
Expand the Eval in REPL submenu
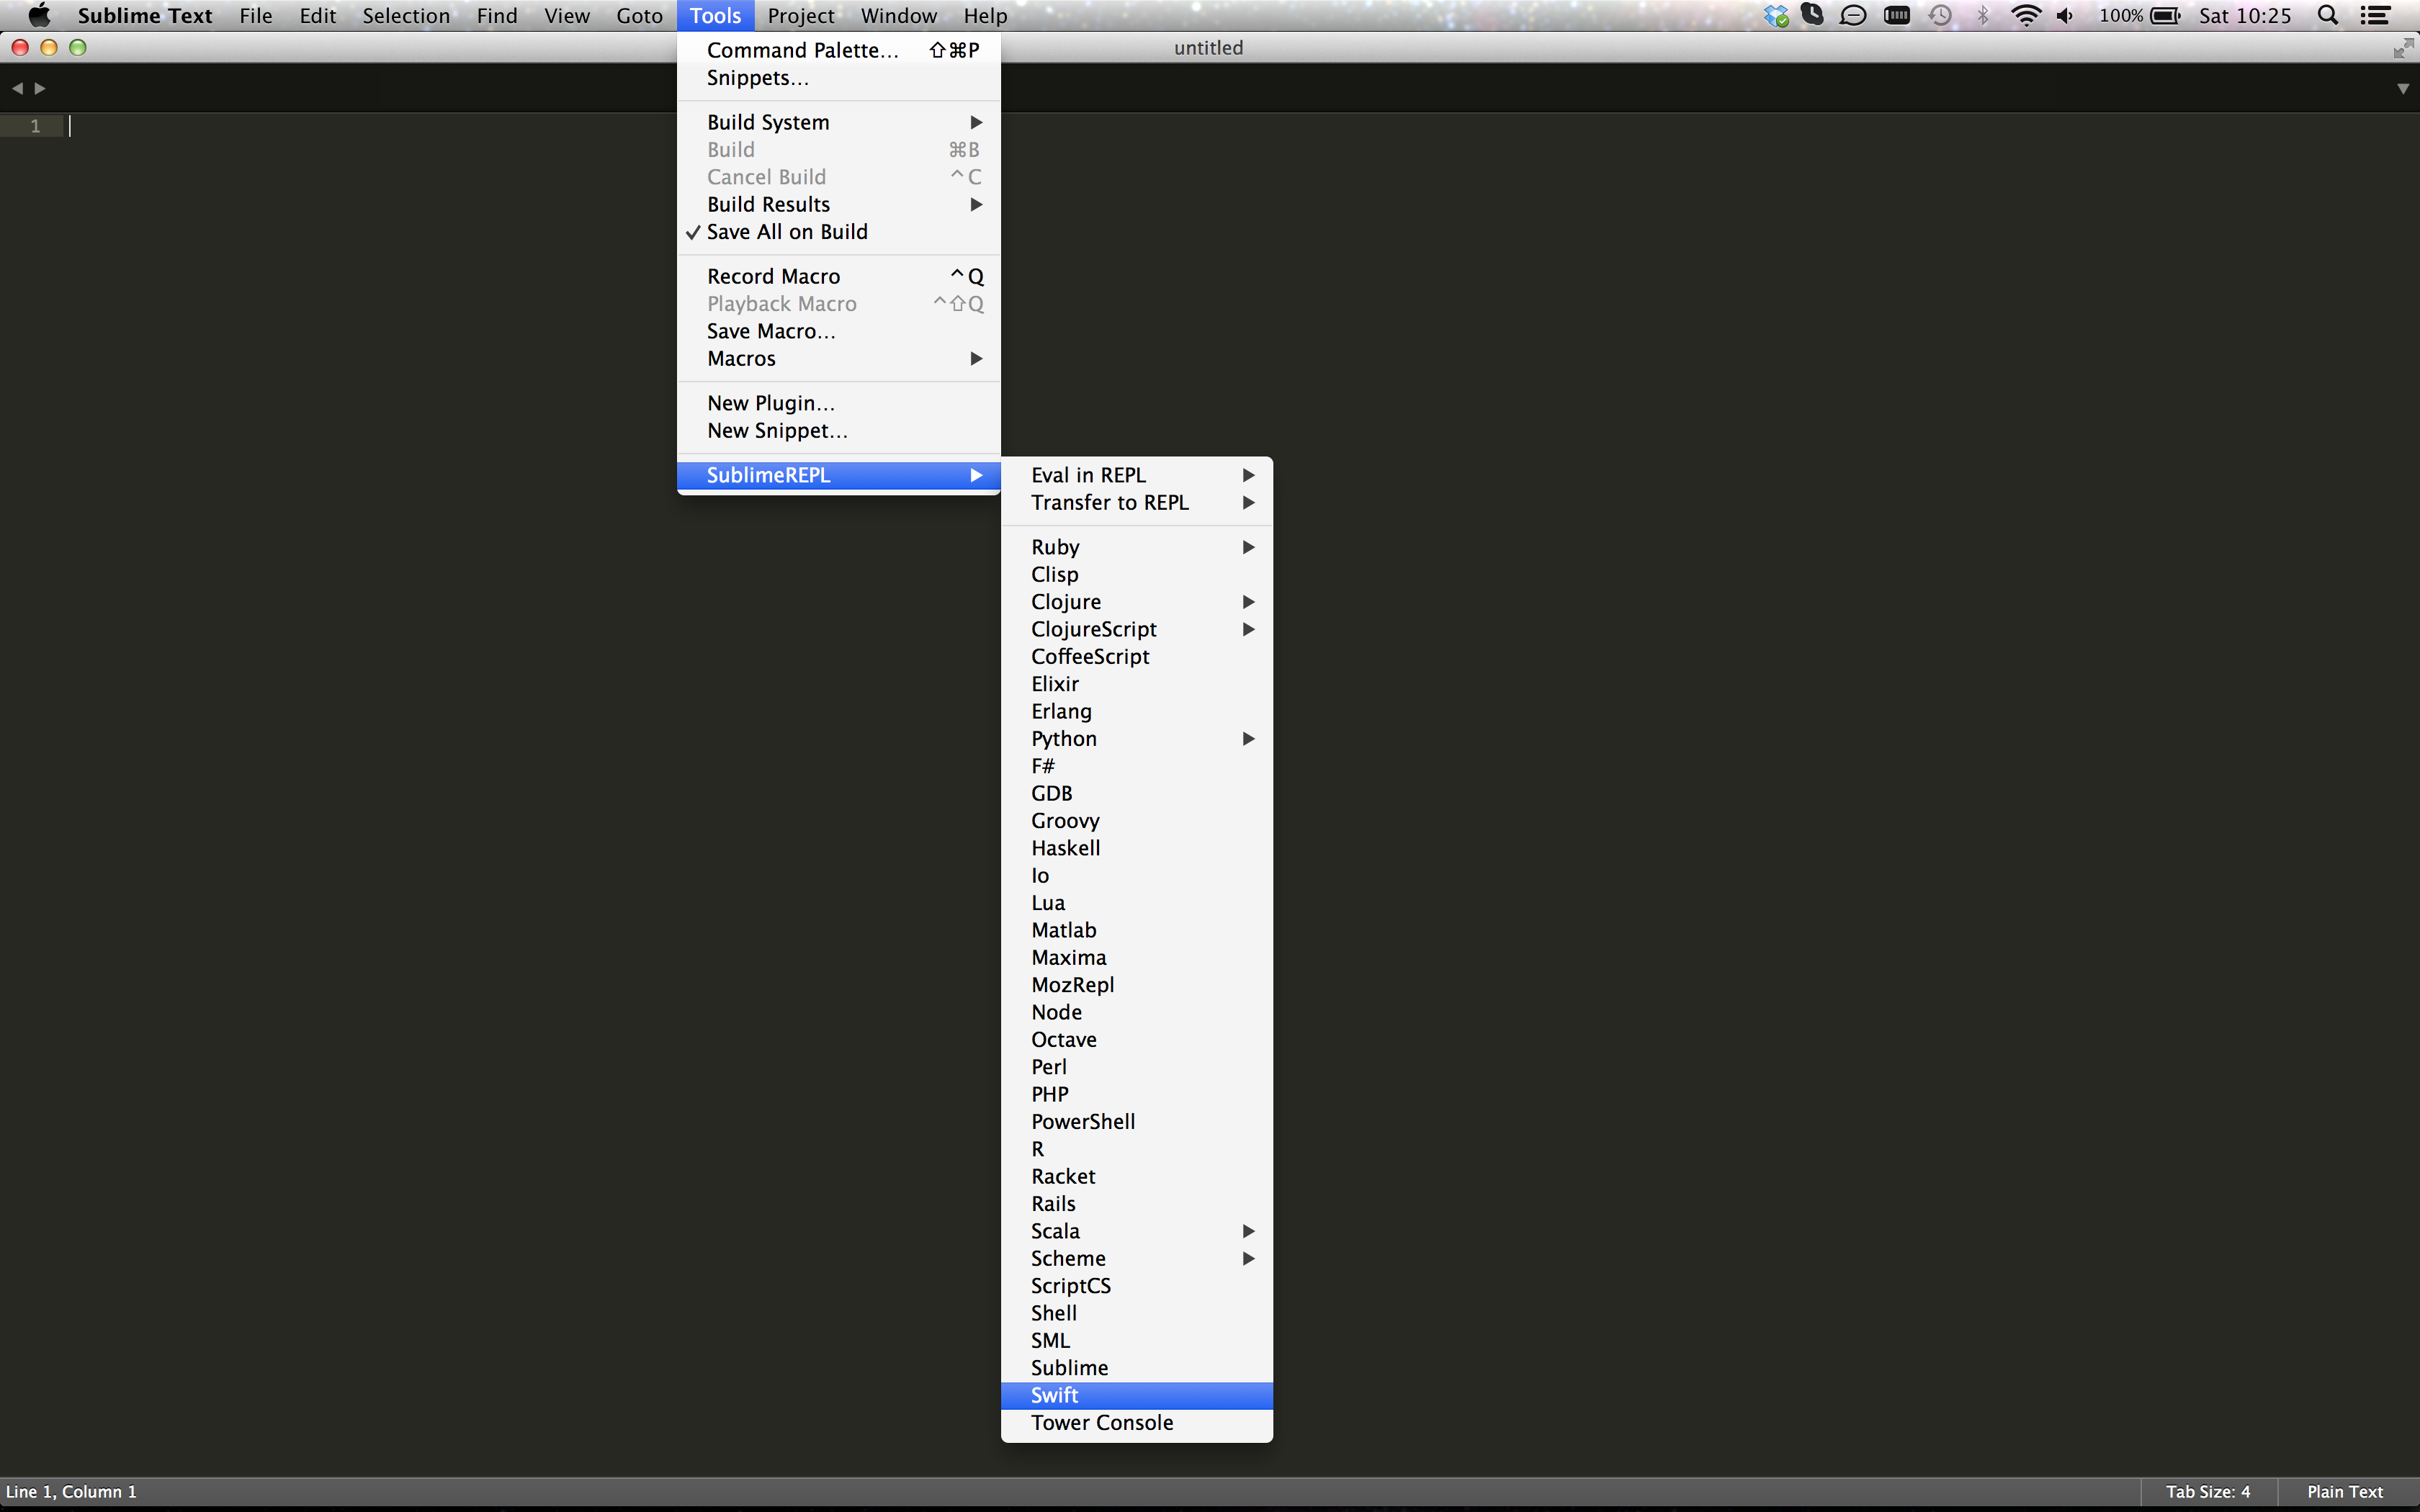point(1136,475)
